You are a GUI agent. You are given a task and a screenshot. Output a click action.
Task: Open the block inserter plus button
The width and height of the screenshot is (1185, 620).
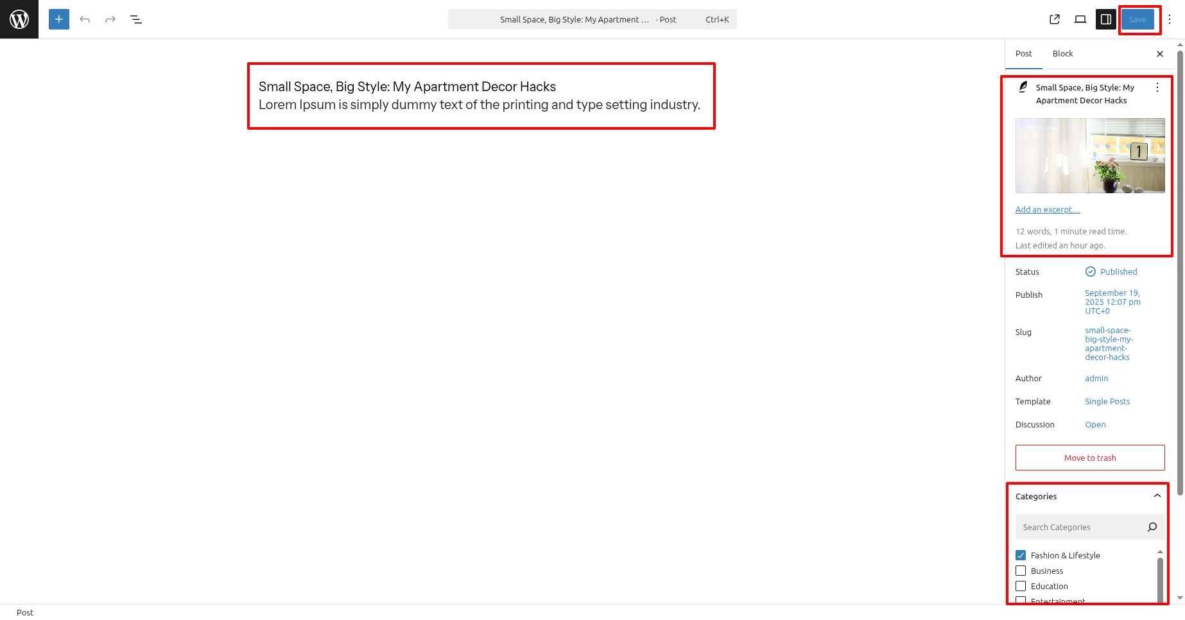(59, 19)
